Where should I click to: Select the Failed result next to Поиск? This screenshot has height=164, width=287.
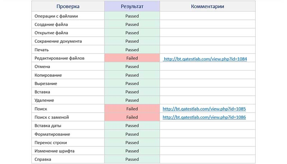click(132, 109)
